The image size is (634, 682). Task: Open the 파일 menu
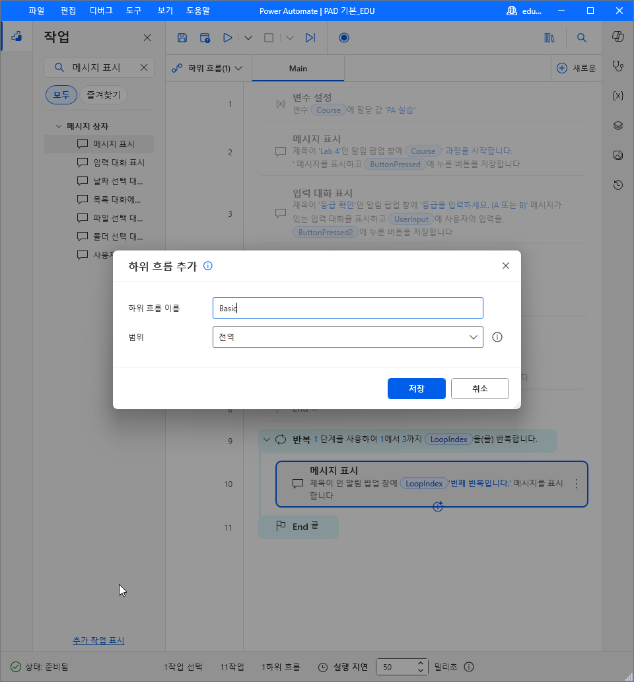coord(36,11)
